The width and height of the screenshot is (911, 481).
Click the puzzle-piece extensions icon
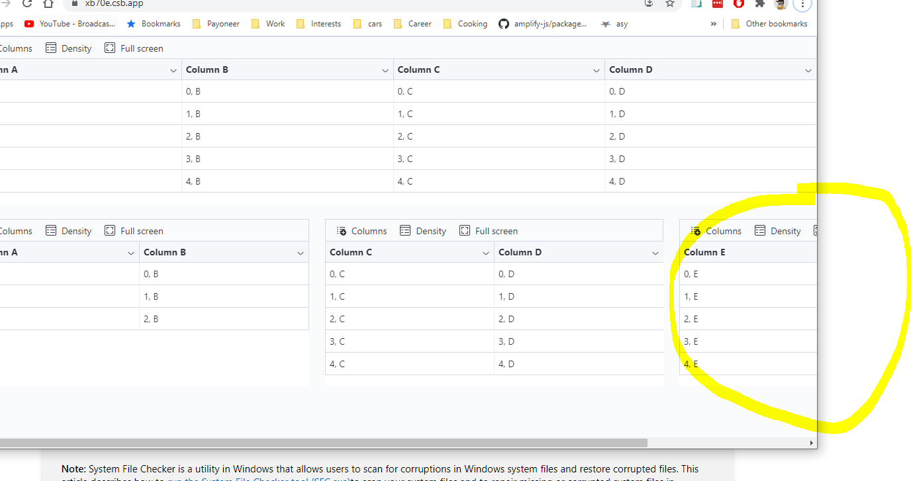click(x=760, y=5)
